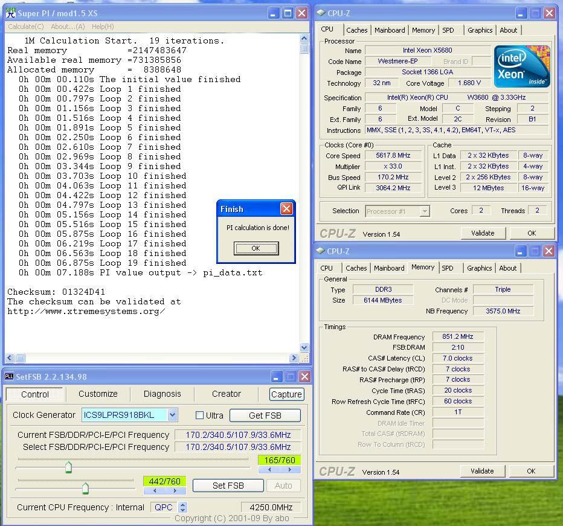Click the upper FSB frequency slider thumb
Screen dimensions: 563x526
(69, 467)
